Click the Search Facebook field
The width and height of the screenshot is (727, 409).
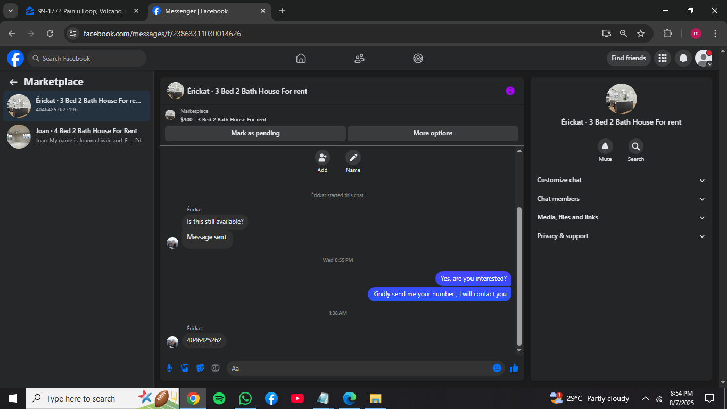(87, 58)
